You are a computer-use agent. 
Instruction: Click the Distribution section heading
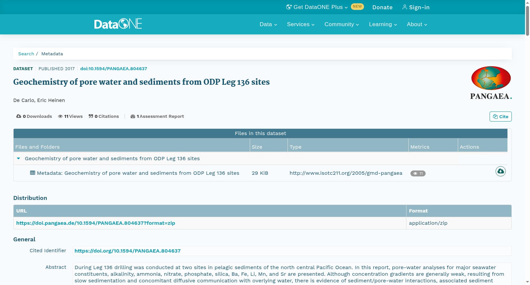point(30,198)
